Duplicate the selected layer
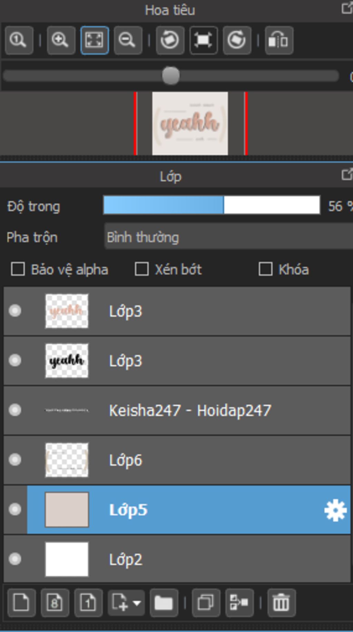This screenshot has width=353, height=632. click(x=205, y=603)
